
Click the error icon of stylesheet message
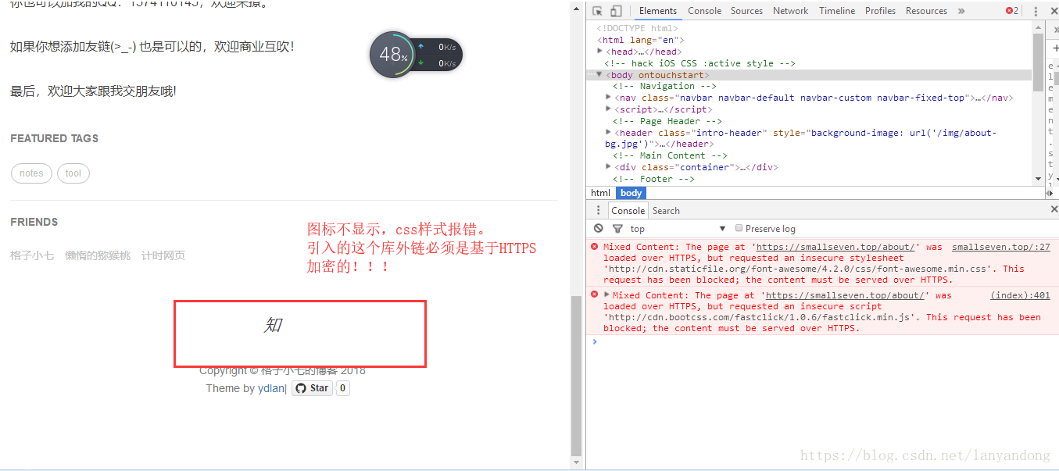[595, 246]
